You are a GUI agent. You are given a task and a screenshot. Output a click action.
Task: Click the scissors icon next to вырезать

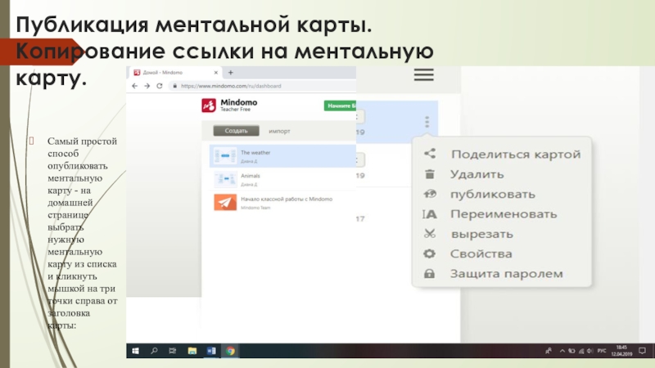coord(429,234)
